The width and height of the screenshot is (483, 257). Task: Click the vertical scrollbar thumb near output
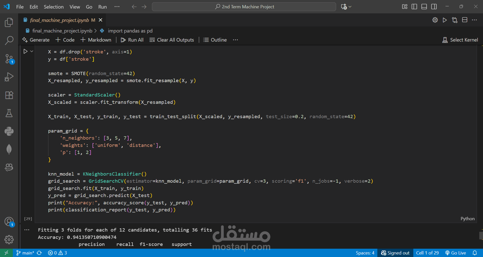481,236
